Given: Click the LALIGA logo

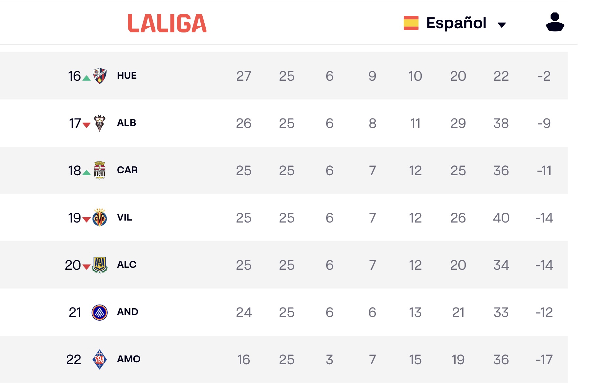Looking at the screenshot, I should (167, 23).
